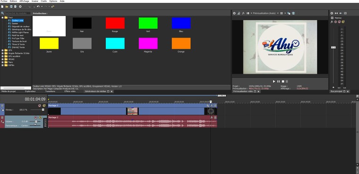Open video output FX icon in preview toolbar
359x174 pixels.
pos(243,13)
